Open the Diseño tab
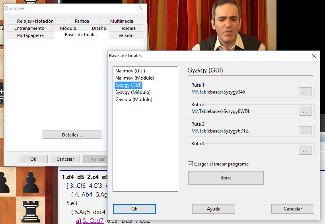 [x=99, y=28]
